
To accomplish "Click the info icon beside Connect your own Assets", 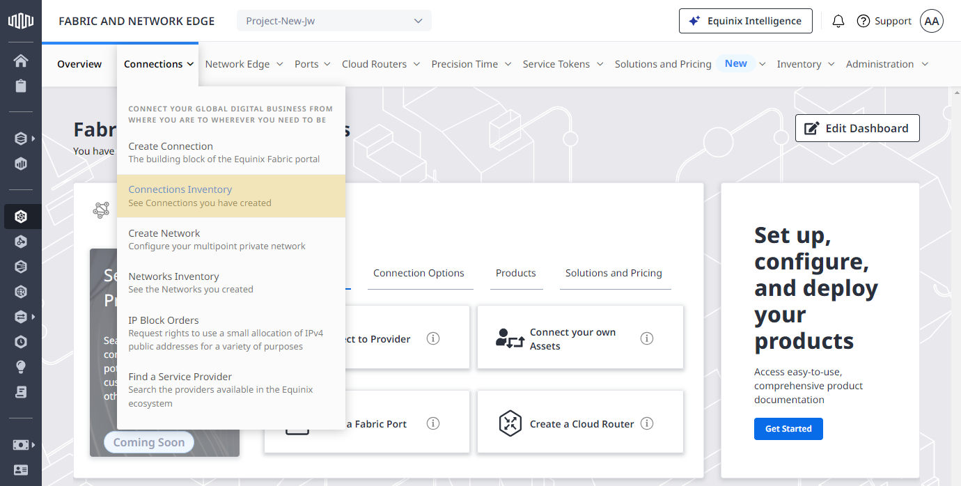I will coord(647,338).
